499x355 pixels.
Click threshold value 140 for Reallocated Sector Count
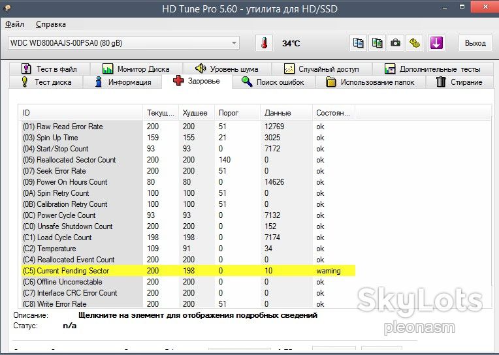coord(225,160)
